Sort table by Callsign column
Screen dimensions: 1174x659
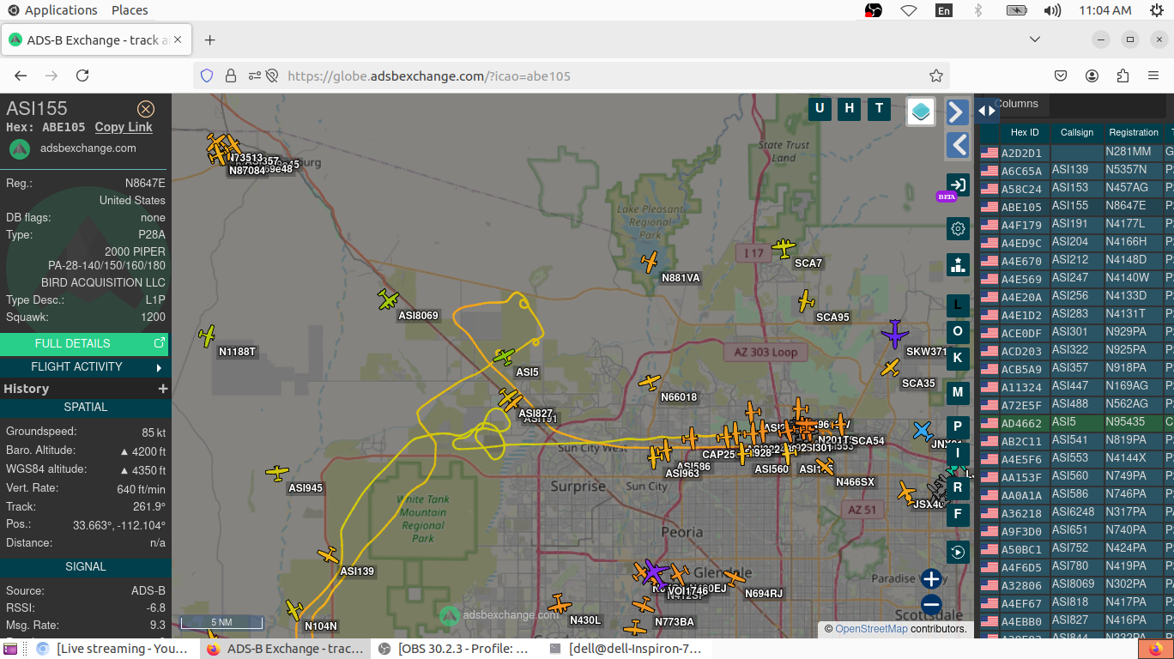[x=1077, y=132]
